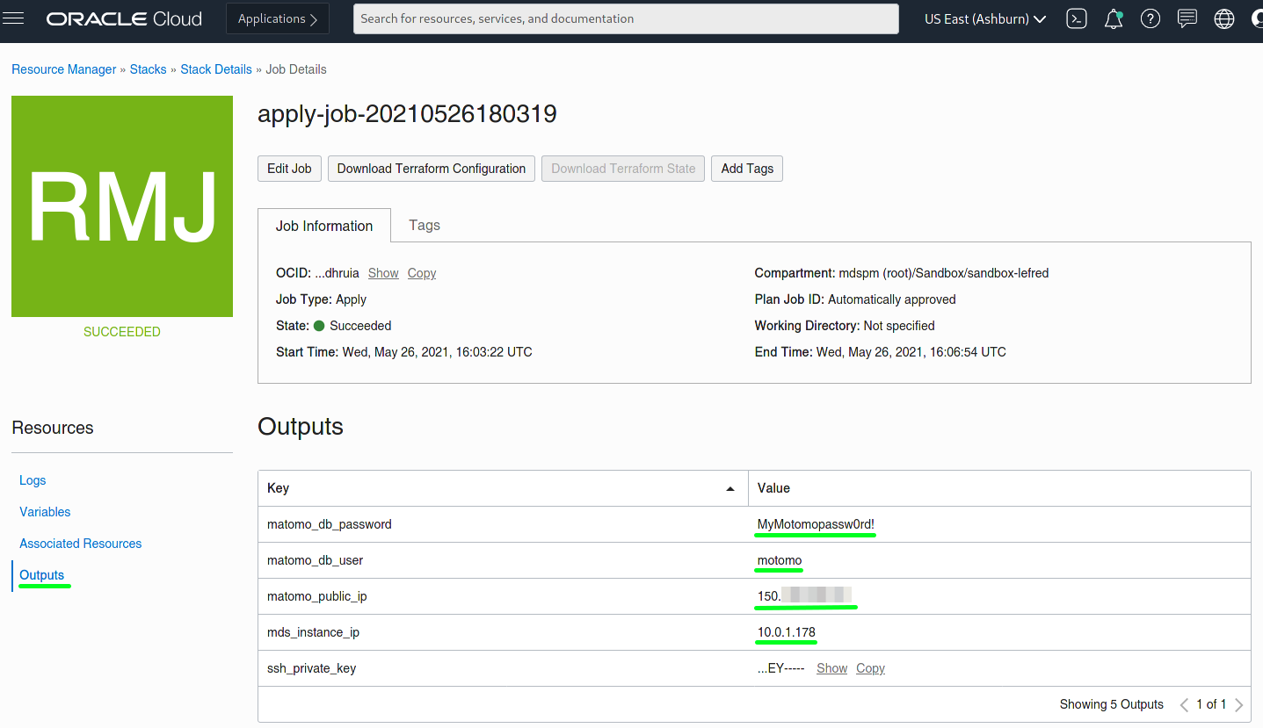1263x728 pixels.
Task: Click the apply-job-20210526180319 title
Action: point(407,114)
